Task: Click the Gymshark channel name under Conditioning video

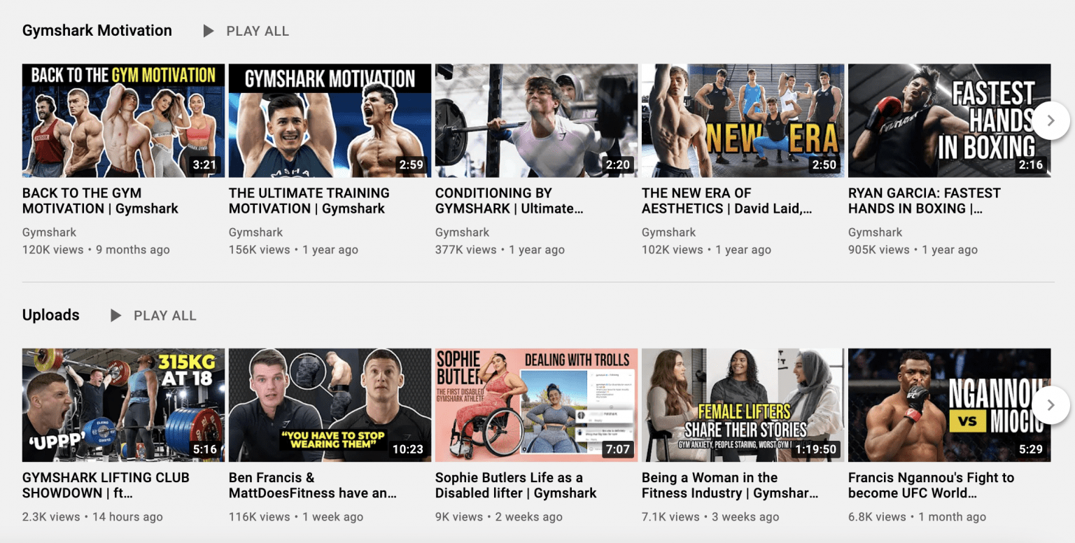Action: click(x=462, y=232)
